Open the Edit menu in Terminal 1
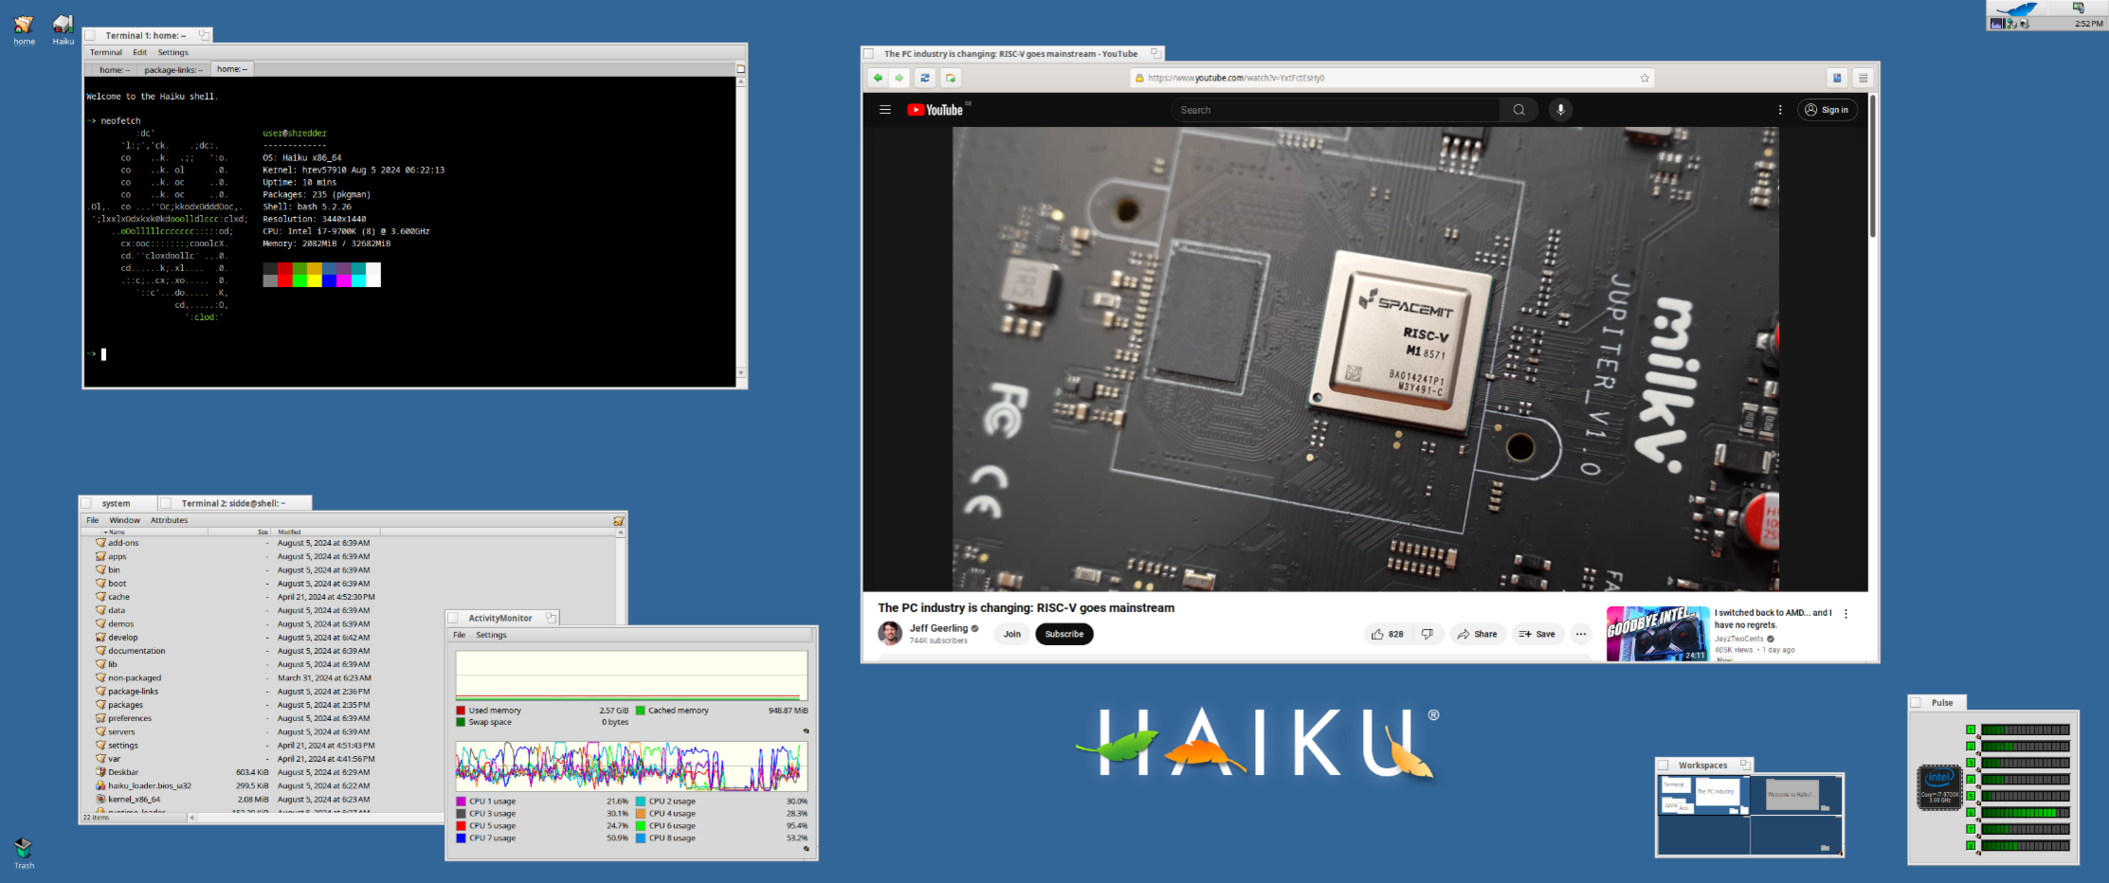Image resolution: width=2109 pixels, height=883 pixels. pos(139,52)
